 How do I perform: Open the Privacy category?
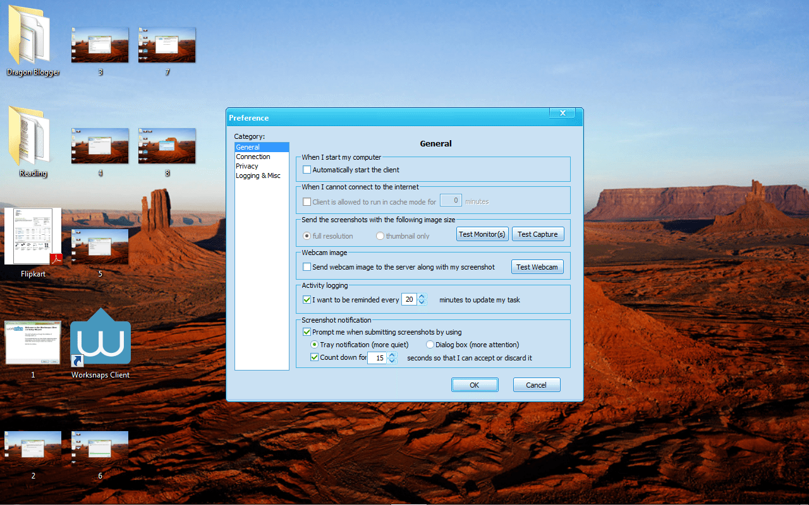coord(247,166)
